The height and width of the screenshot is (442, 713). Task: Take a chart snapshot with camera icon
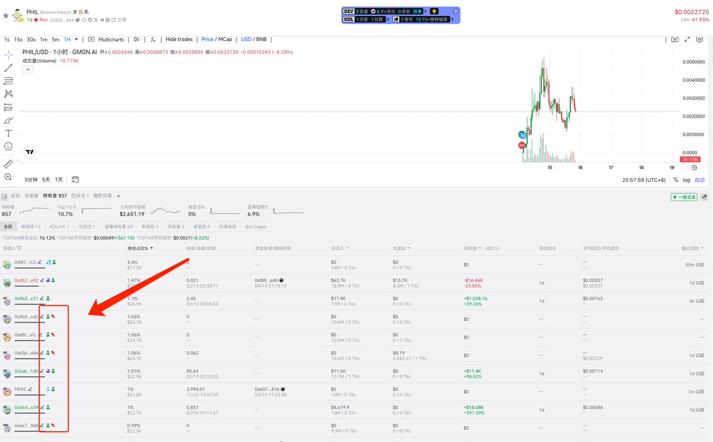tap(674, 39)
